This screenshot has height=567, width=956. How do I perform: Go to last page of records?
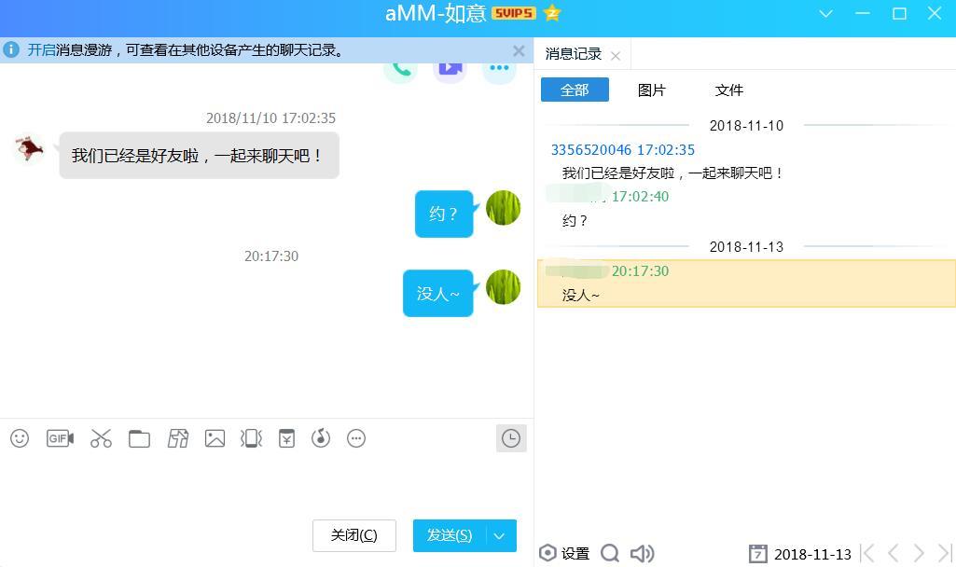[x=945, y=553]
